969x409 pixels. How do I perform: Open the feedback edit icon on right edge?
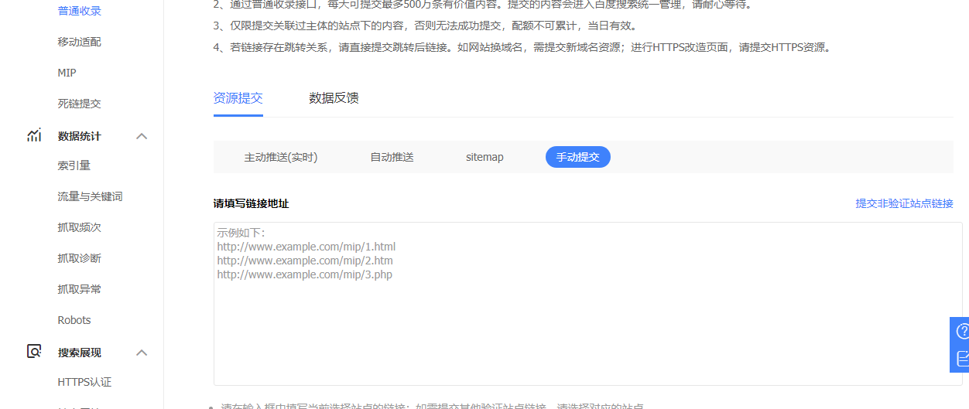(x=962, y=359)
